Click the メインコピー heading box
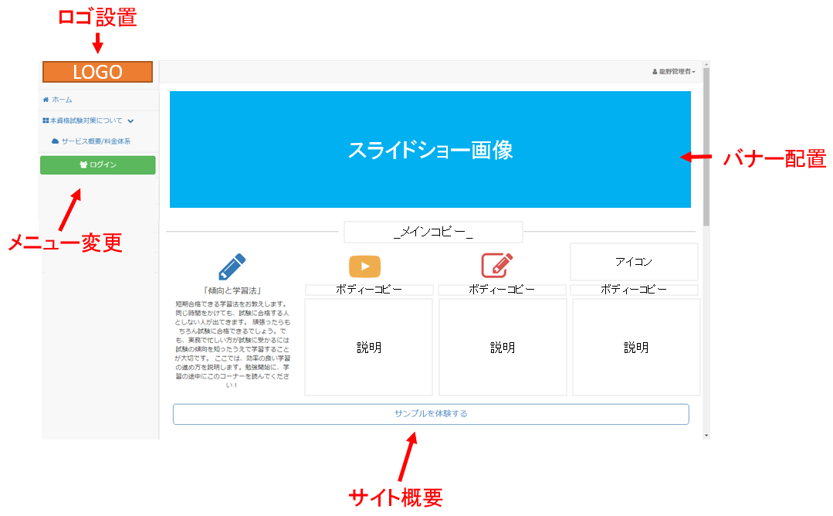The width and height of the screenshot is (833, 516). tap(433, 233)
